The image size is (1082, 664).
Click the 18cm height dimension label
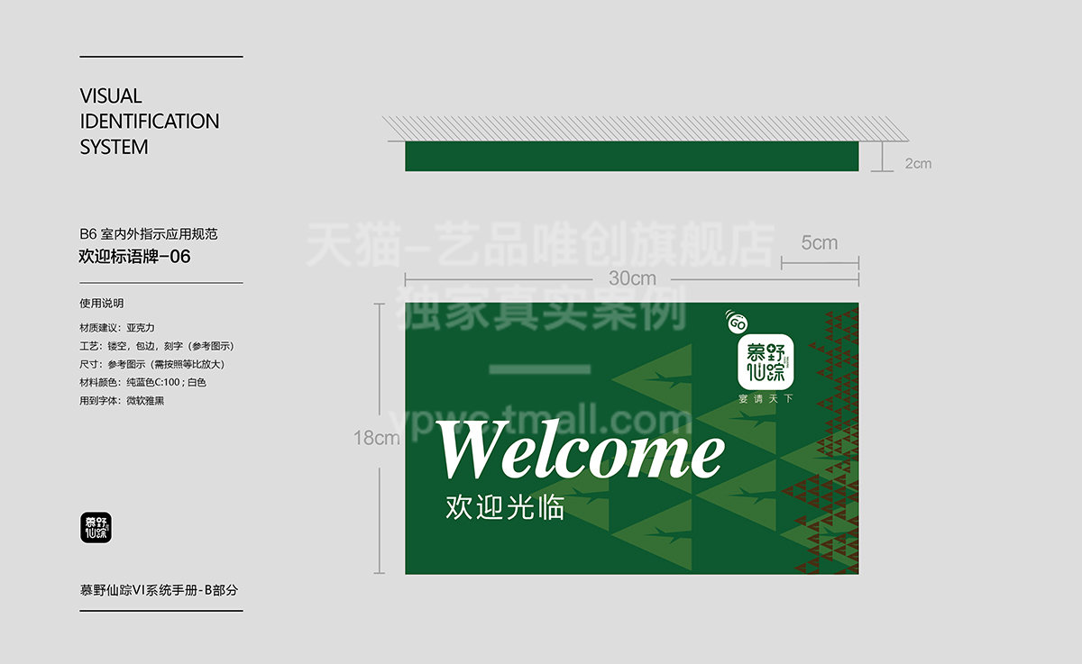click(x=376, y=438)
